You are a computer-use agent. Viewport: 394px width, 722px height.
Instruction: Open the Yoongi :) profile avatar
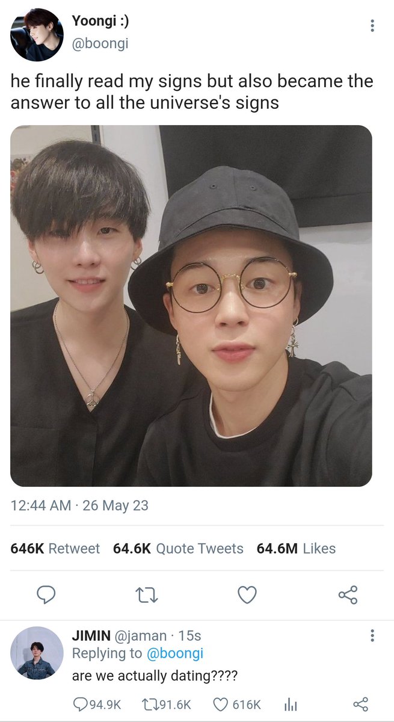point(37,35)
